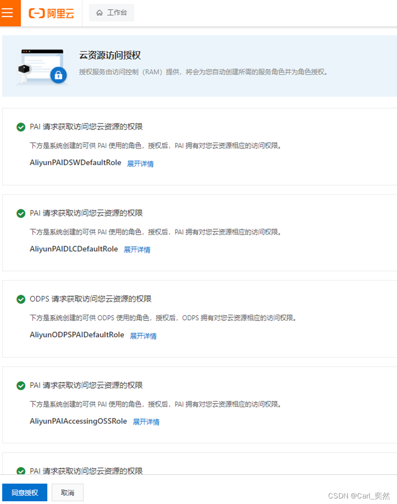Click the 云资源访问授权 page heading
This screenshot has height=504, width=397.
tap(110, 55)
